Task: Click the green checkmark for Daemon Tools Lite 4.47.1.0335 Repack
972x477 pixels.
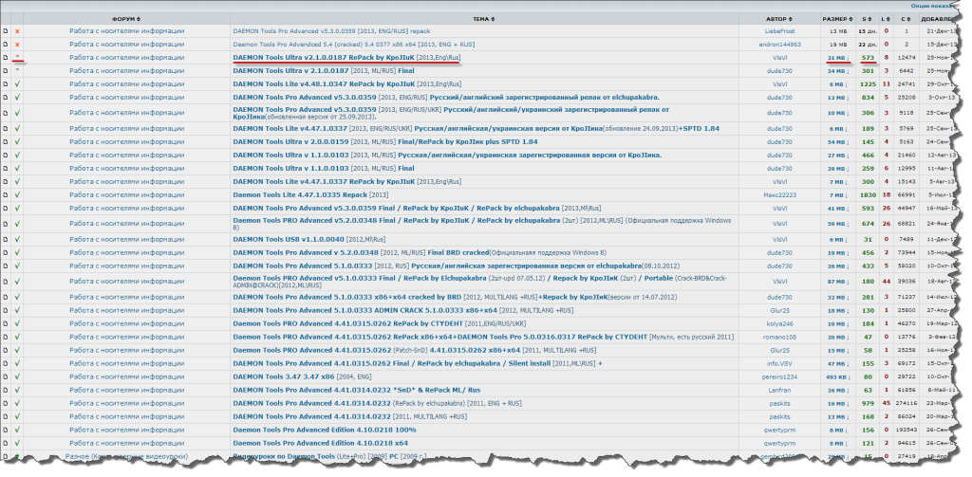Action: tap(17, 194)
